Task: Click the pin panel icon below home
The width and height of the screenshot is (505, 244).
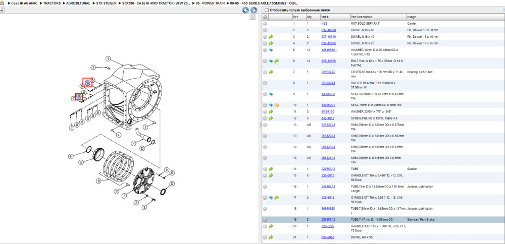Action: (2, 10)
